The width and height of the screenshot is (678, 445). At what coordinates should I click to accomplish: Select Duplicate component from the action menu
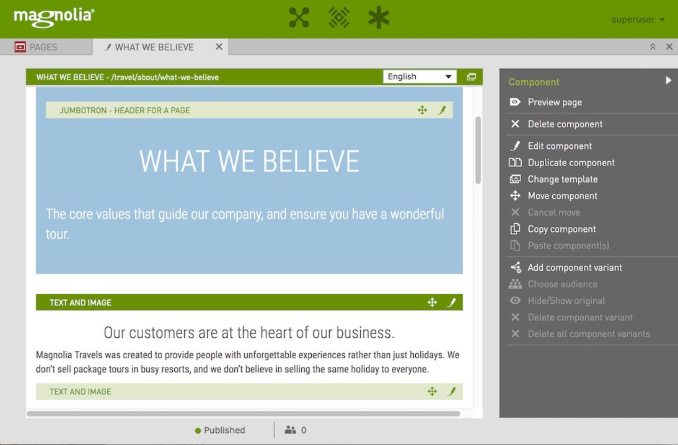point(571,162)
